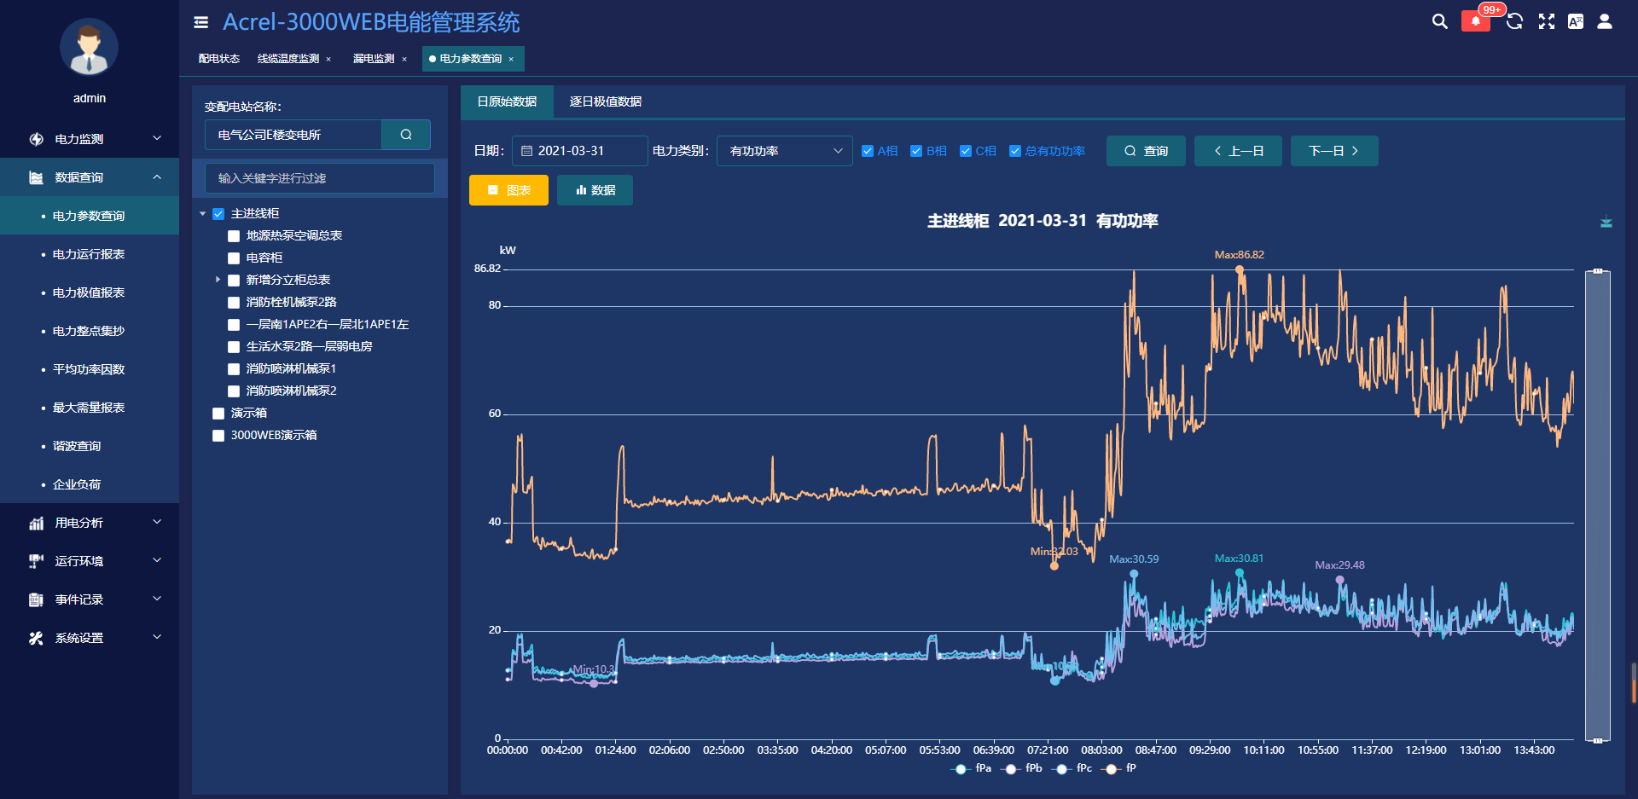Switch to the 逐日极值数据 tab

tap(605, 101)
